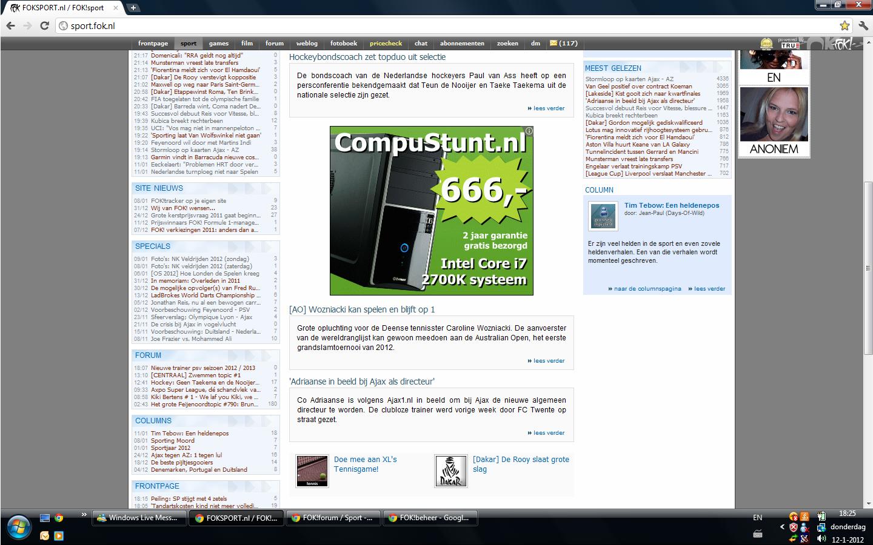Click the satellite icon in the system tray
Viewport: 873px width, 545px height.
804,538
